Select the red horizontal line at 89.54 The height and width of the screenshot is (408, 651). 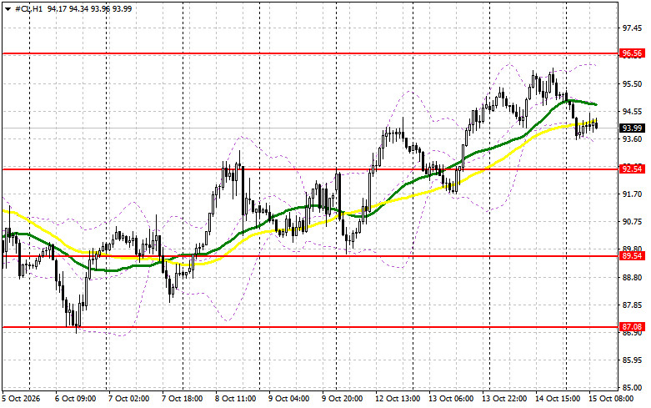coord(309,256)
